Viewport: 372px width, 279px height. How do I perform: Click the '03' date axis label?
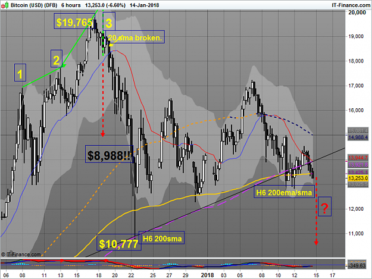223,275
